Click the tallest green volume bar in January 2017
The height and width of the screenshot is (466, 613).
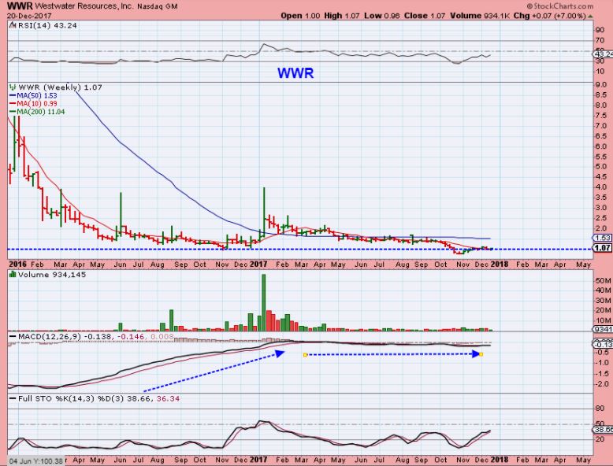click(x=263, y=303)
